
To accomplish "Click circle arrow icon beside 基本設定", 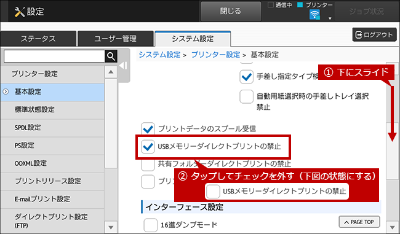I will (x=6, y=92).
